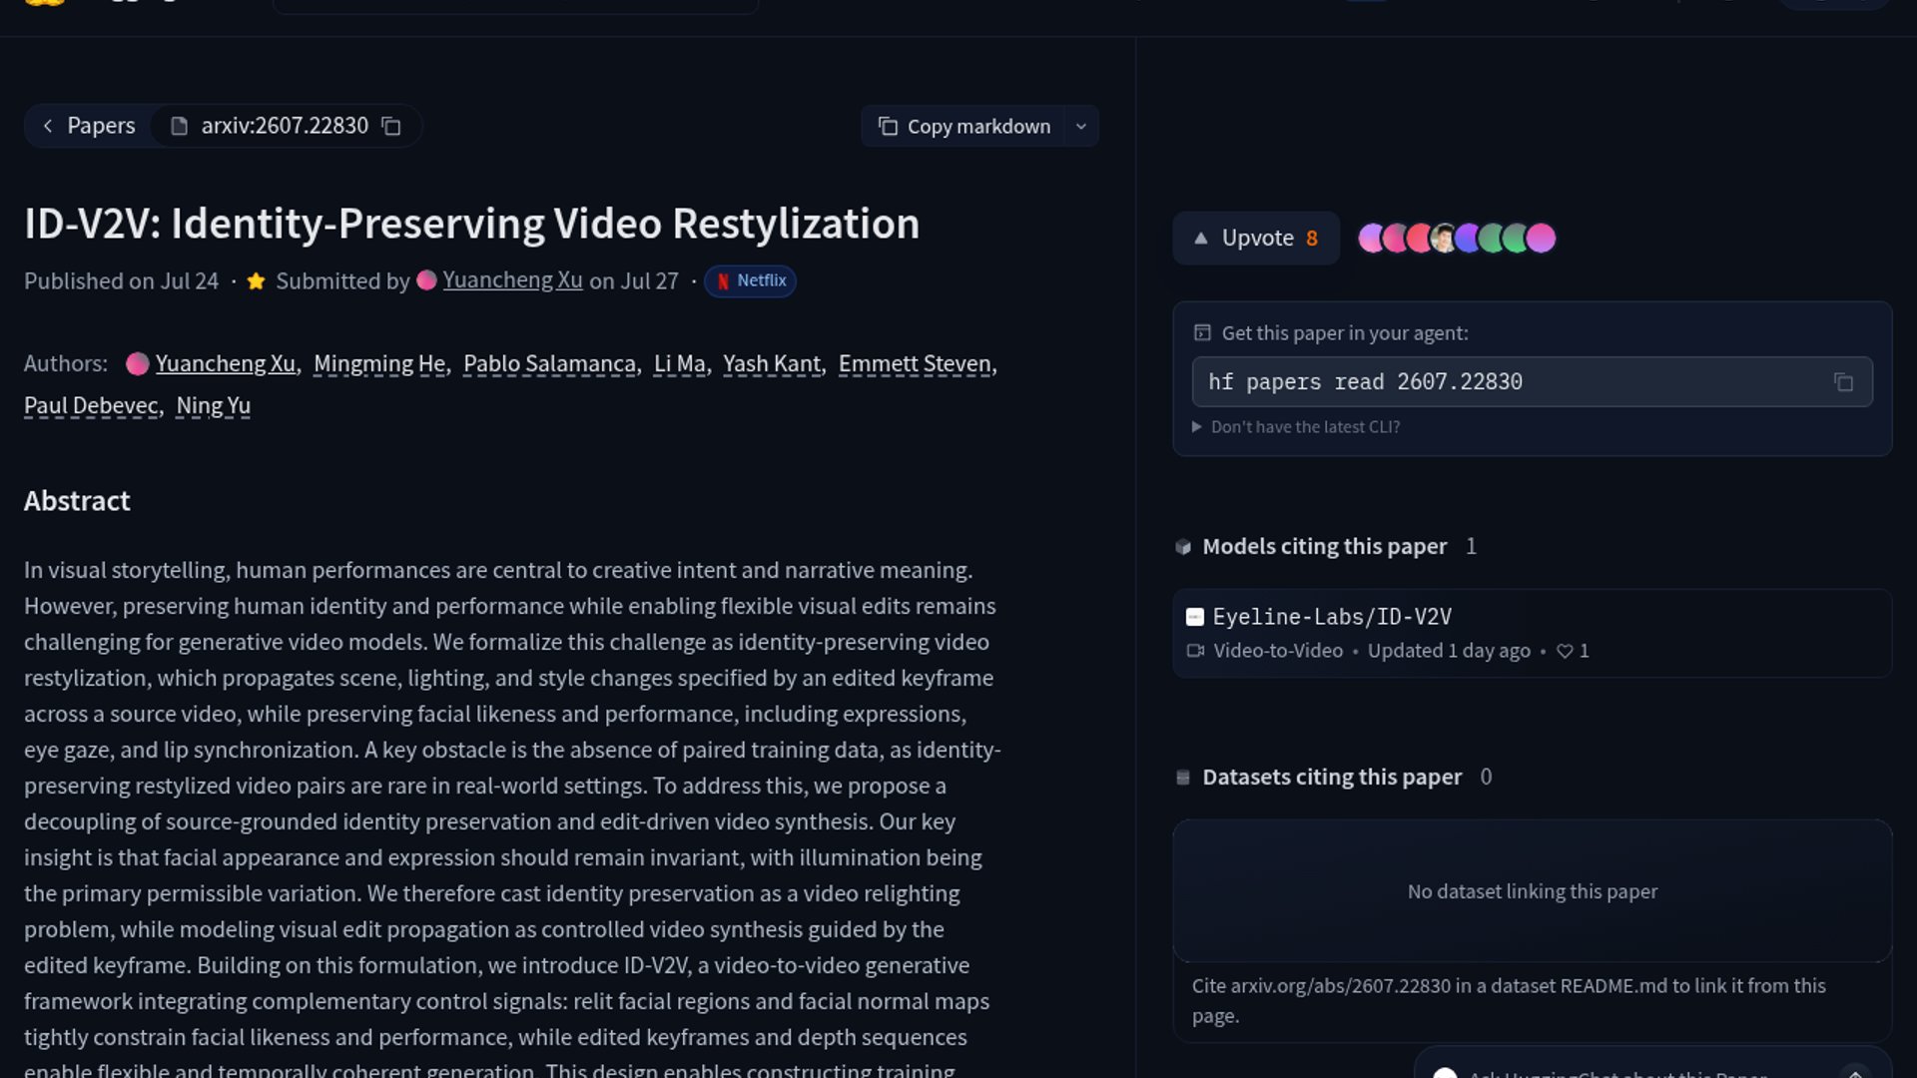Click the Models citing this paper heading

click(1324, 546)
